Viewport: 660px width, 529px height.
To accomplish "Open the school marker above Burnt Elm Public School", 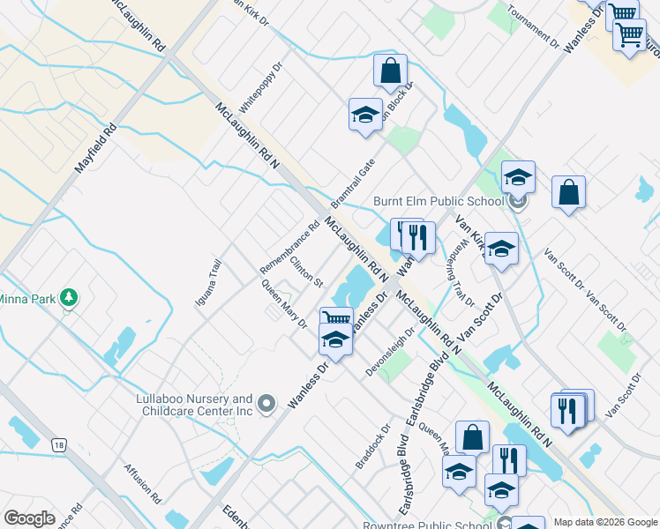I will tap(518, 178).
